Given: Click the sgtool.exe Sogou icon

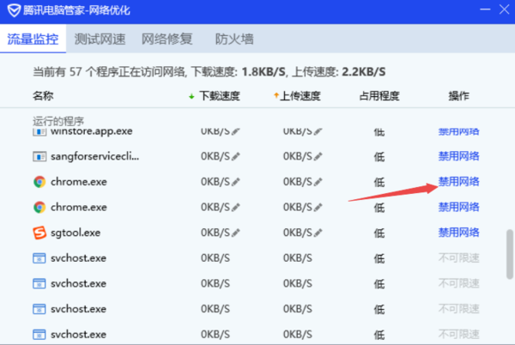Looking at the screenshot, I should coord(39,233).
